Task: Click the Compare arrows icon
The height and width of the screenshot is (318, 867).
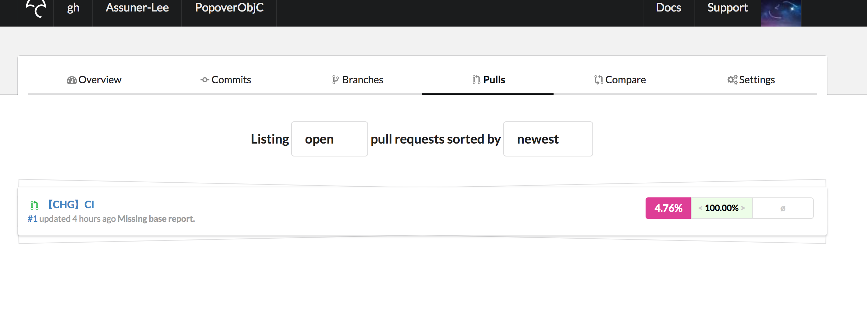Action: [598, 80]
